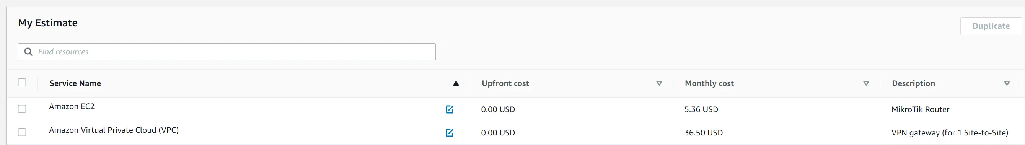
Task: Focus the Find resources search field
Action: click(x=227, y=52)
